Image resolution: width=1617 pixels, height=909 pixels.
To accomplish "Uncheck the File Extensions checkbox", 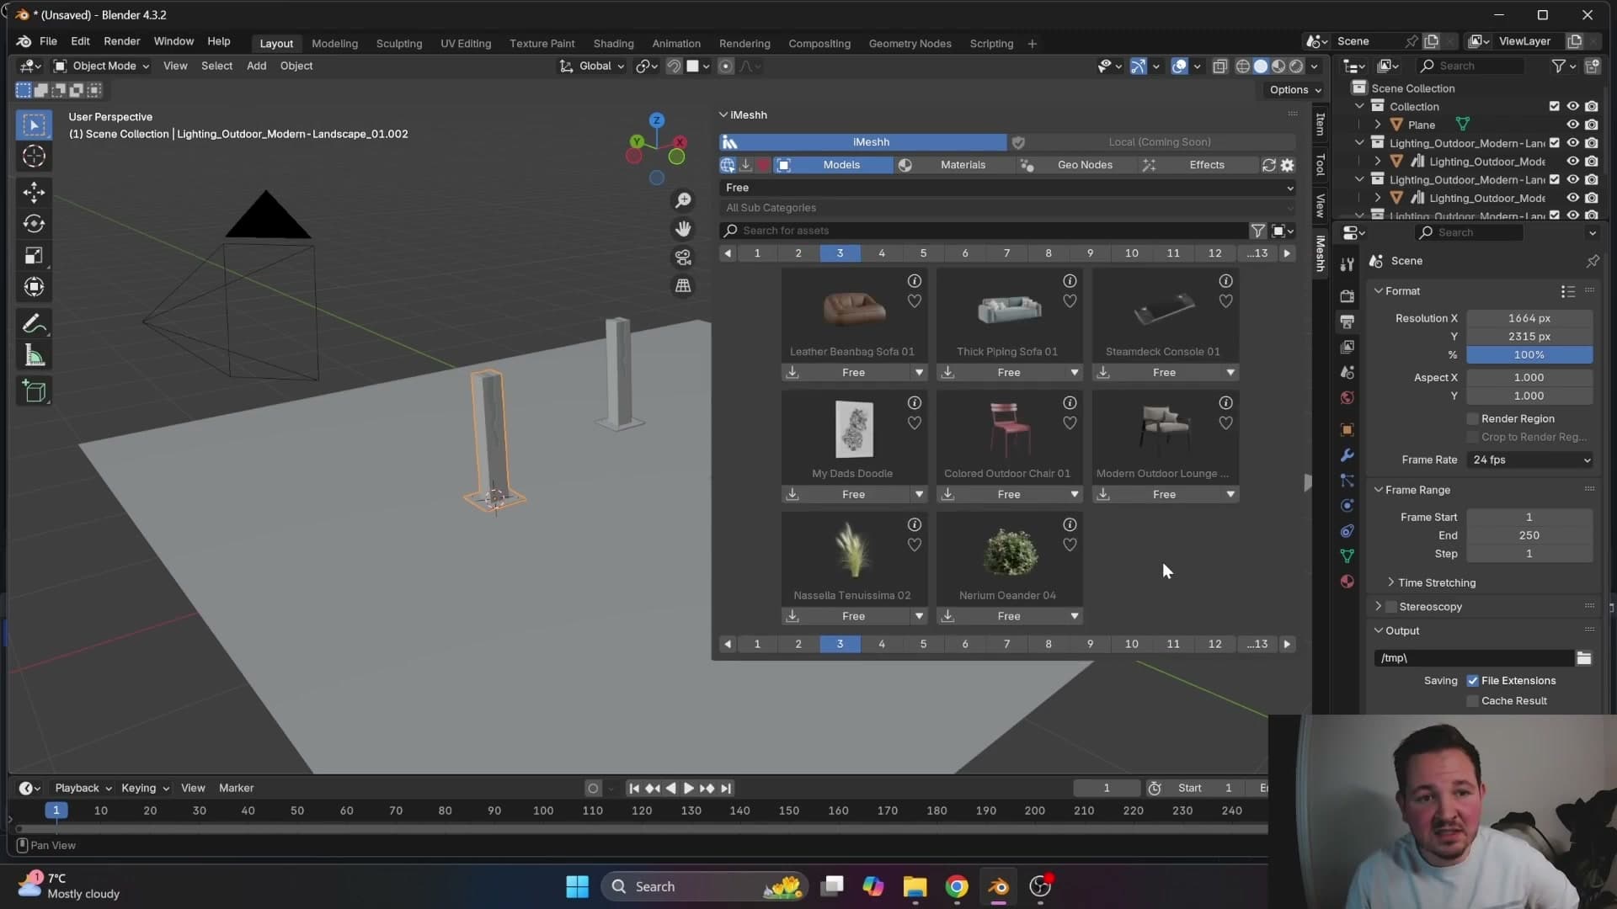I will coord(1473,681).
